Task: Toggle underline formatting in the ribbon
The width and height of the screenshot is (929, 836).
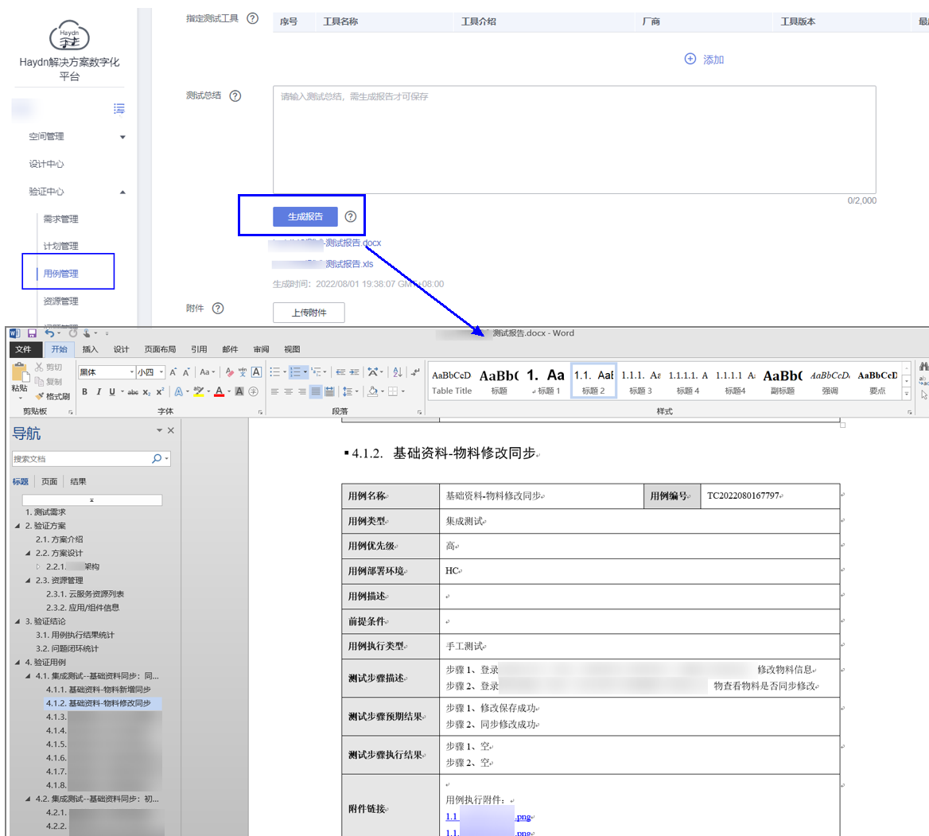Action: (x=112, y=391)
